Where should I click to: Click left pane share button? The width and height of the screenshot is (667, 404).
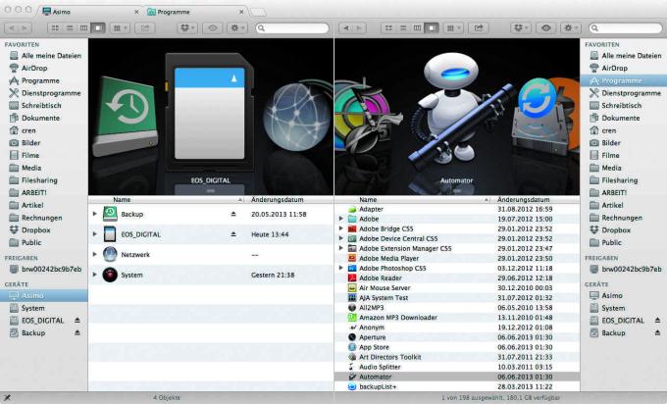[145, 28]
